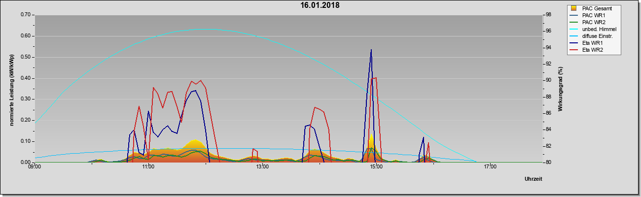641x197 pixels.
Task: Click the Uhrzeit axis title
Action: (x=534, y=179)
